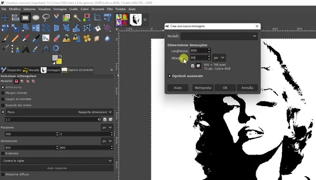Image resolution: width=316 pixels, height=180 pixels.
Task: Select the Rectangle Select tool
Action: (x=25, y=18)
